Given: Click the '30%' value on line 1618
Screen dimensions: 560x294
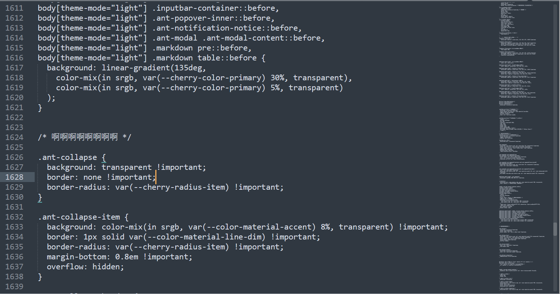Looking at the screenshot, I should tap(277, 78).
